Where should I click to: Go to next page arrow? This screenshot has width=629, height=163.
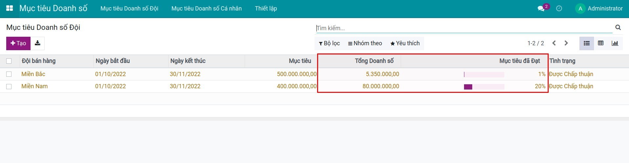coord(566,43)
